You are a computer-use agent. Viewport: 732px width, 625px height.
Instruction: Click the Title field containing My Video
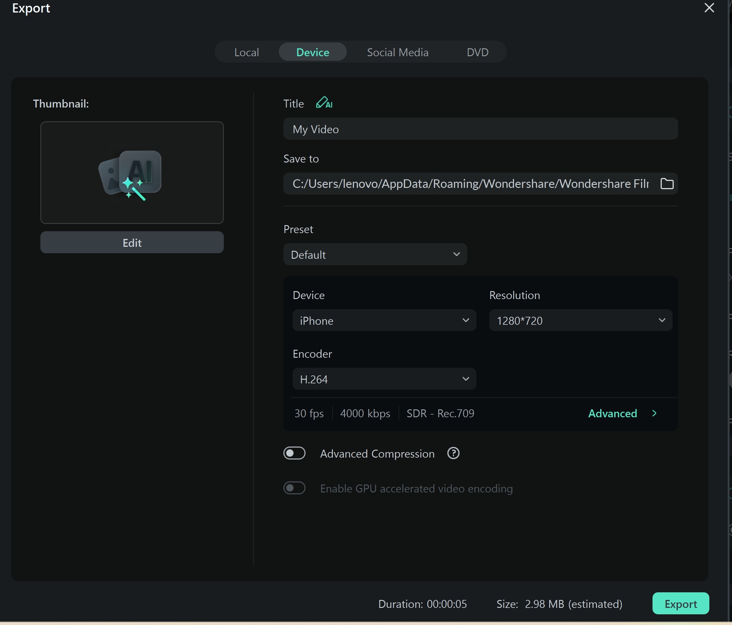pyautogui.click(x=480, y=129)
